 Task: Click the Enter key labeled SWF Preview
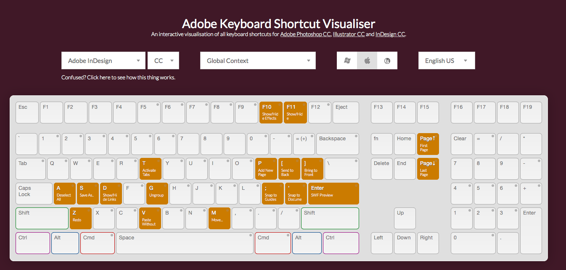point(333,194)
